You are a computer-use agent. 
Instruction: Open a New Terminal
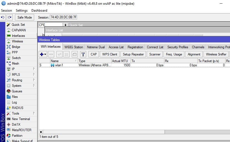[x=21, y=119]
